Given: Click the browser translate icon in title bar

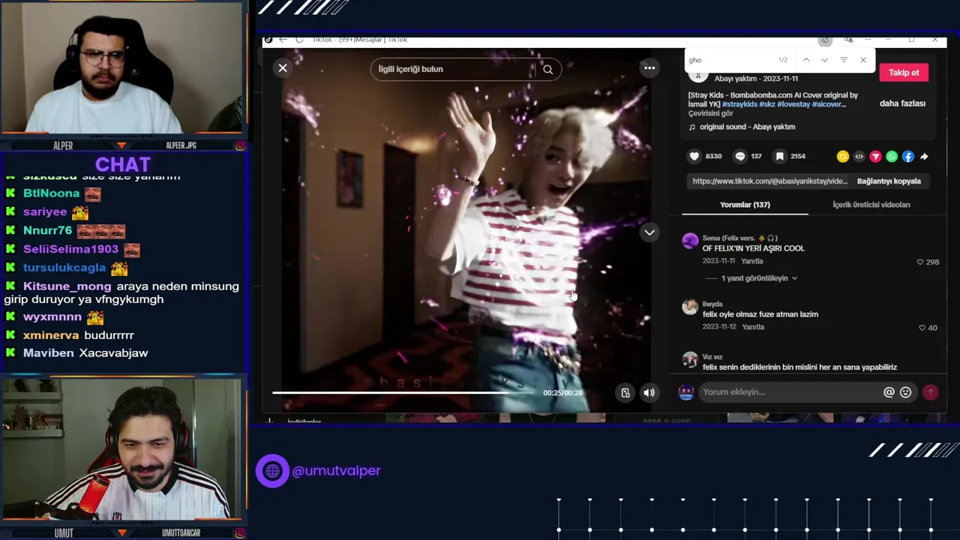Looking at the screenshot, I should (848, 40).
